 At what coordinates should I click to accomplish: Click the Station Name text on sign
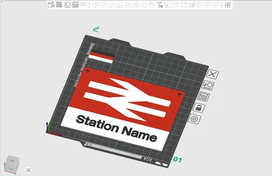[116, 128]
